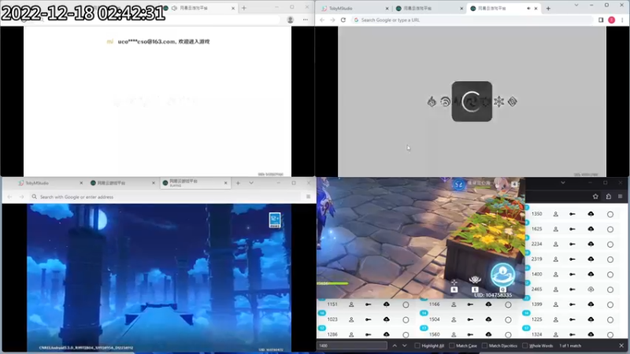Select the radio circle in row 2465

610,289
